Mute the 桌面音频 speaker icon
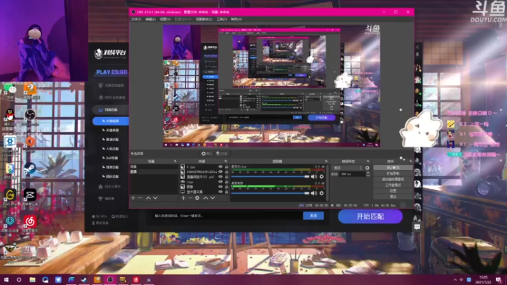Viewport: 507px width, 285px height. point(314,193)
